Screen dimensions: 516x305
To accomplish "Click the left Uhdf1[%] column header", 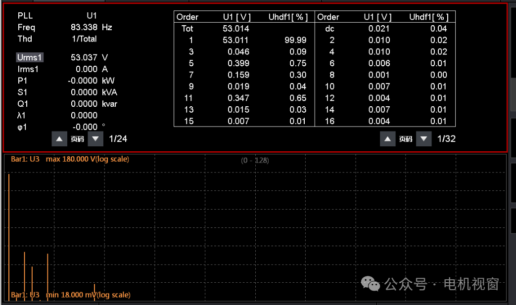I will 288,17.
